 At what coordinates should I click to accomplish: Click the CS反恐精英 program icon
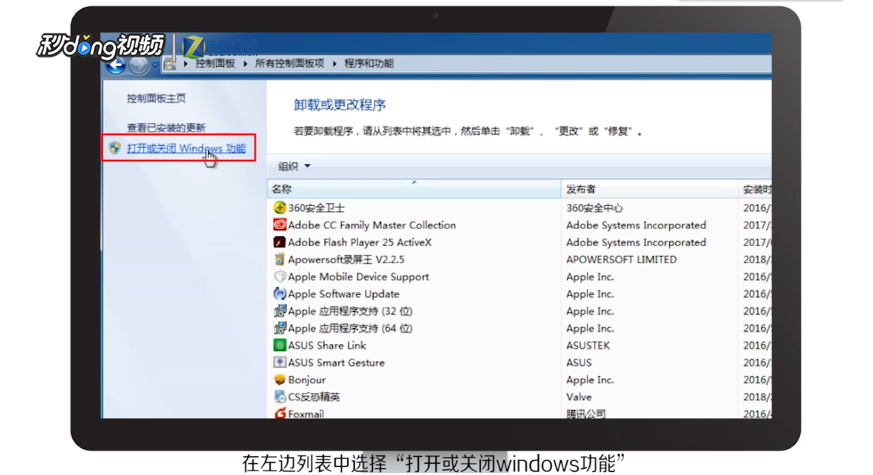coord(280,397)
